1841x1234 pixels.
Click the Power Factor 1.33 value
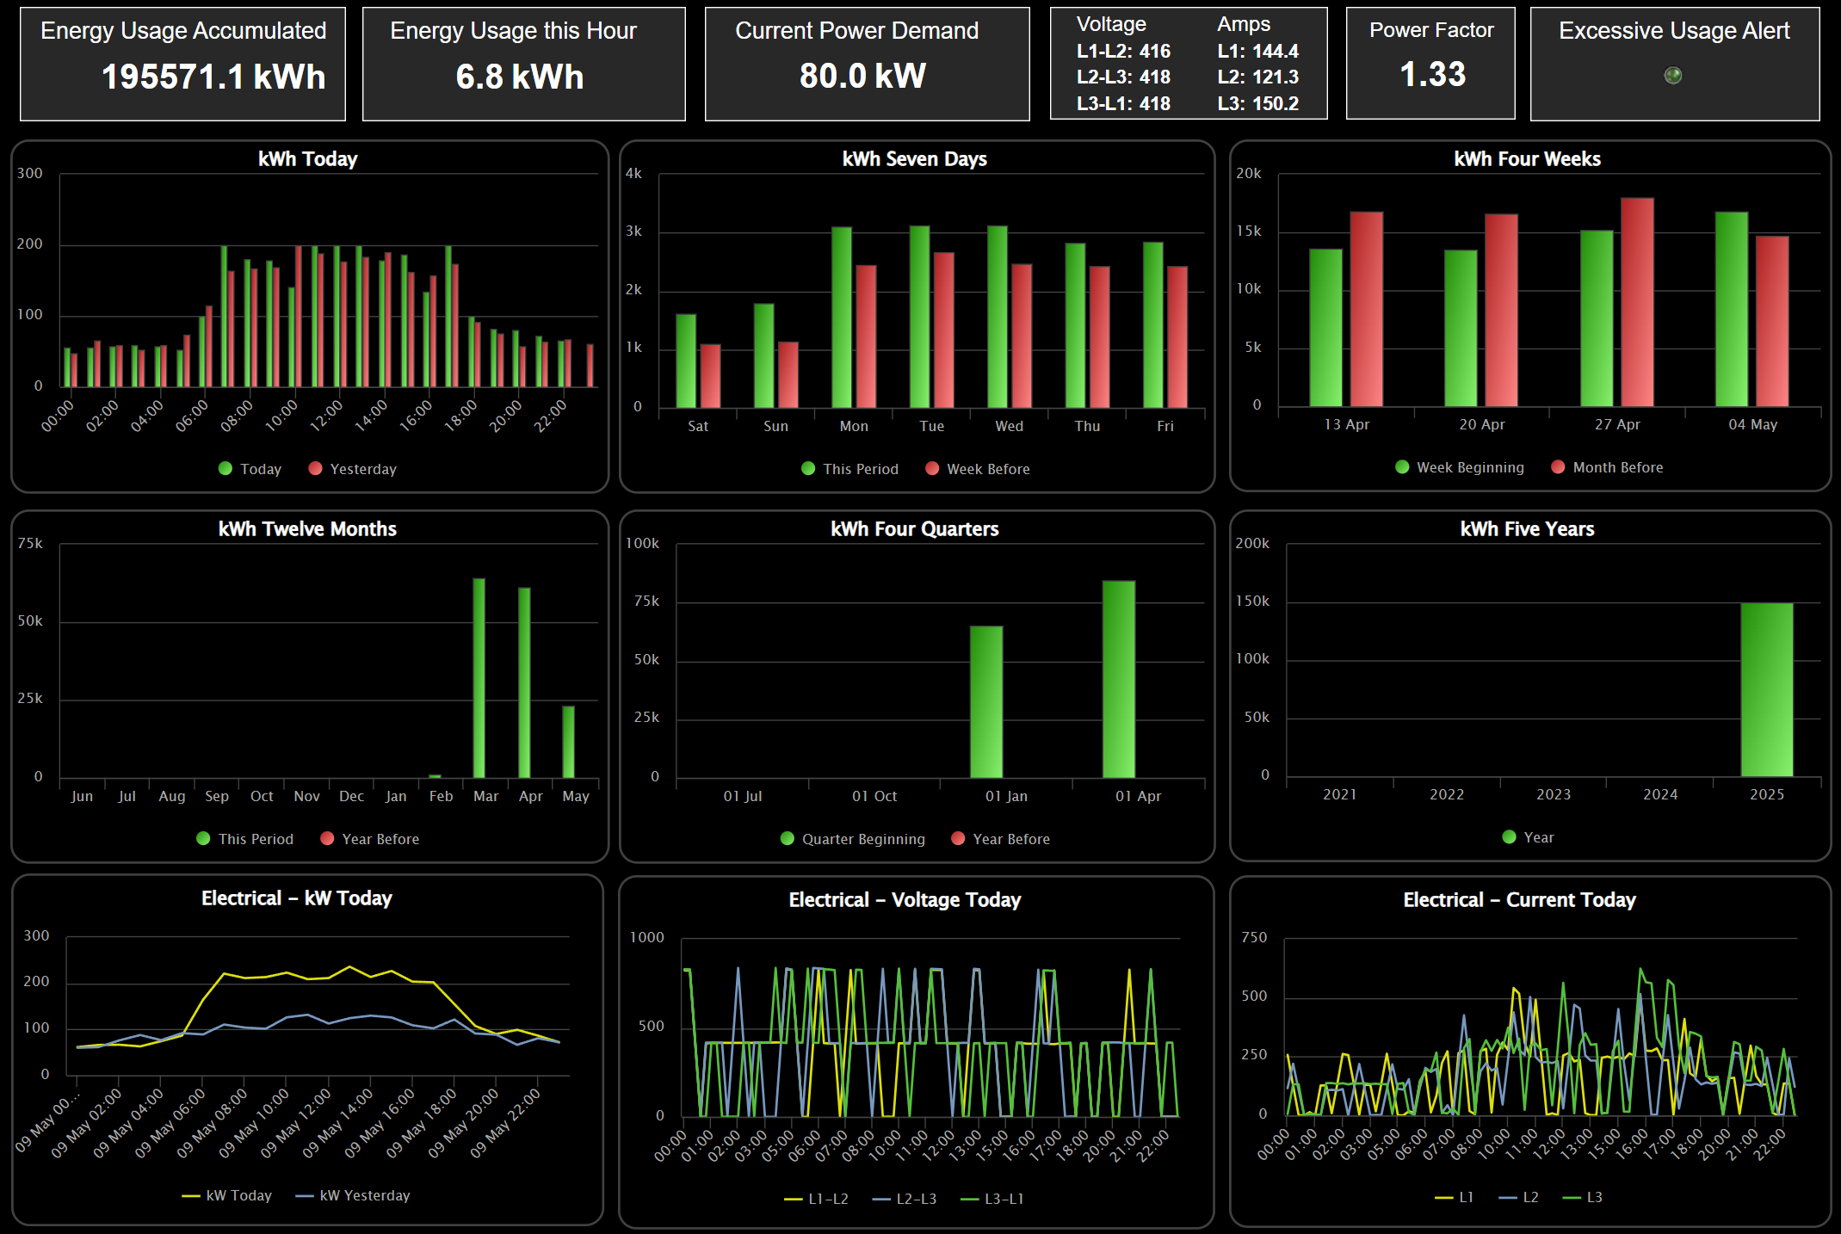point(1432,75)
